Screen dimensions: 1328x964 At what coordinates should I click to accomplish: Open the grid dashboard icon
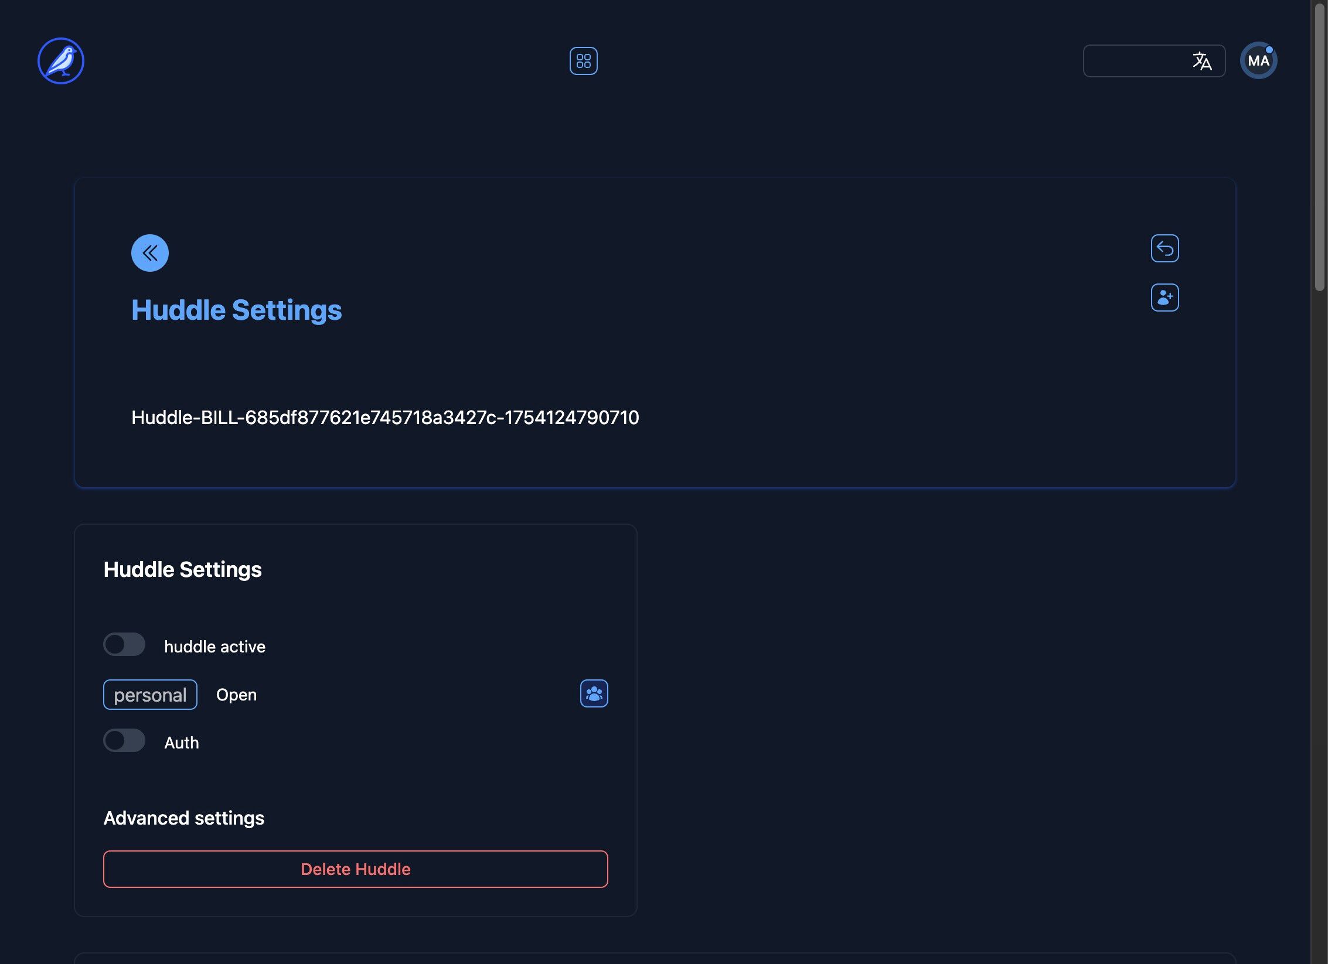click(x=583, y=61)
